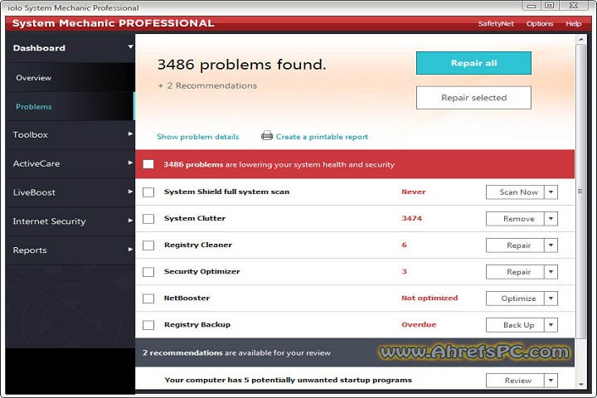Check the System Clutter checkbox
Viewport: 597px width, 398px height.
click(x=148, y=219)
